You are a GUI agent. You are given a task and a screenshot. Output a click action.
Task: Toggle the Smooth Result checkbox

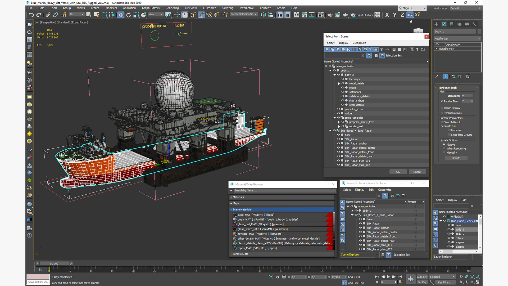442,122
